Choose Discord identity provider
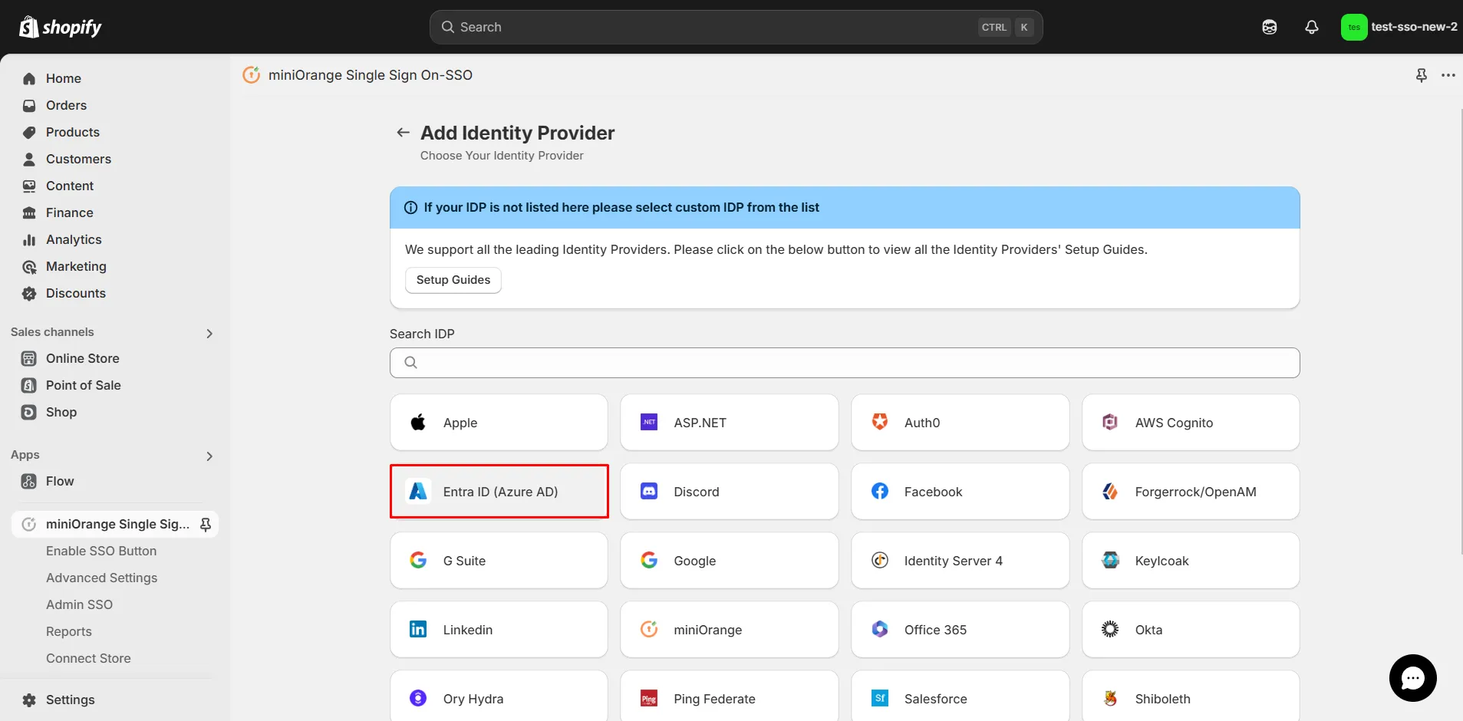This screenshot has height=721, width=1463. [729, 492]
